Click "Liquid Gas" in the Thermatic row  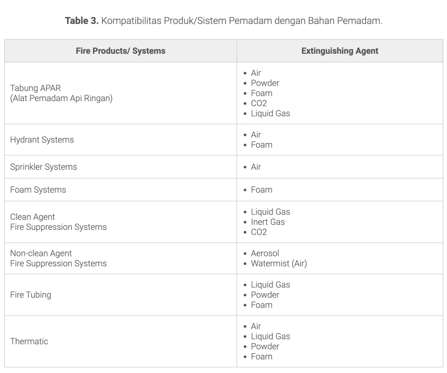point(270,336)
